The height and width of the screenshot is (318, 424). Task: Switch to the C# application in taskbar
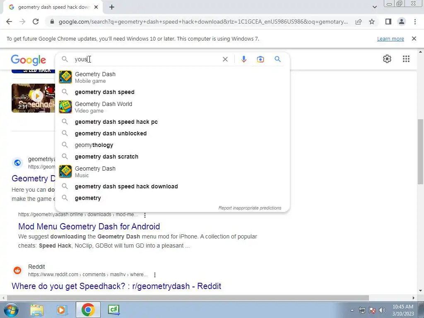[x=113, y=310]
